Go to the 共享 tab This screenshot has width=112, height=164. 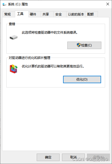point(46,14)
